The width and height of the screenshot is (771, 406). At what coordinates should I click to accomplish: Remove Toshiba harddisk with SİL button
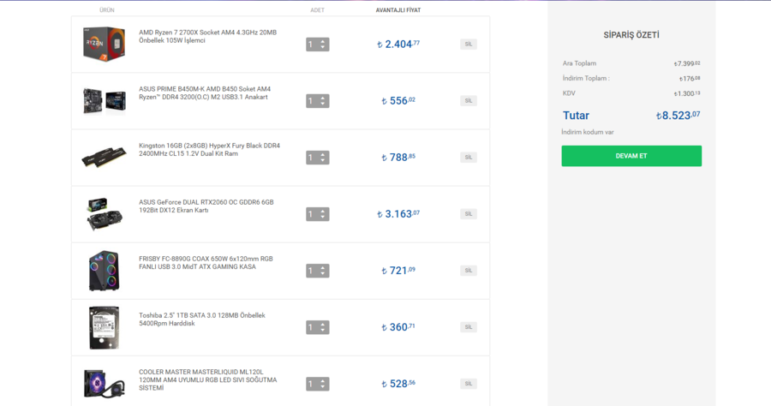pyautogui.click(x=468, y=327)
